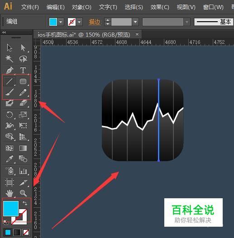This screenshot has height=238, width=234.
Task: Select the Scale tool
Action: tap(23, 115)
